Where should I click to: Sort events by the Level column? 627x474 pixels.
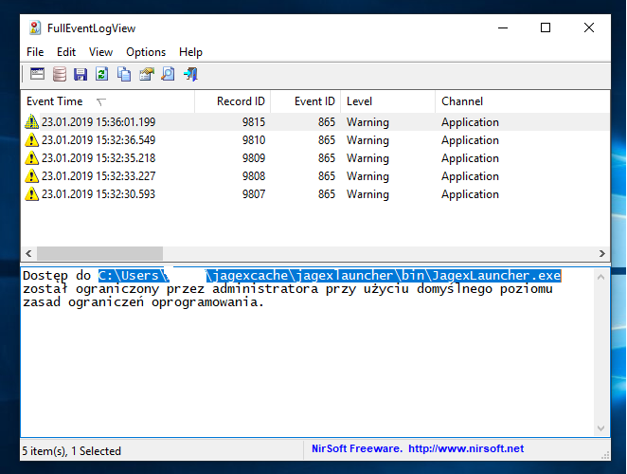tap(360, 101)
